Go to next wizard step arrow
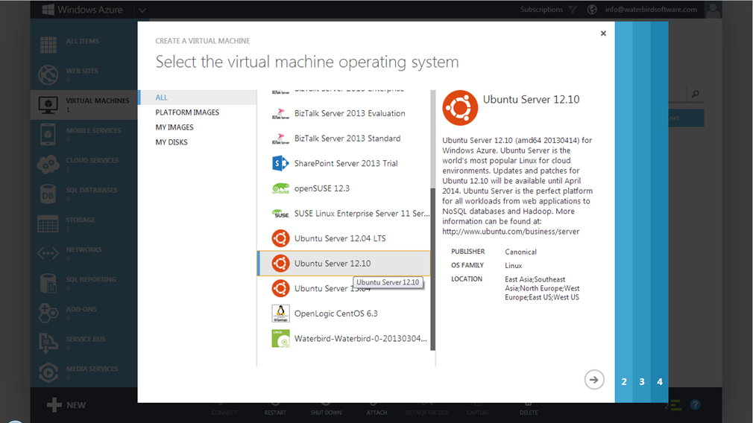 pos(594,380)
